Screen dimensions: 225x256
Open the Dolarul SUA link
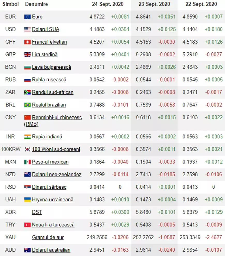46,29
